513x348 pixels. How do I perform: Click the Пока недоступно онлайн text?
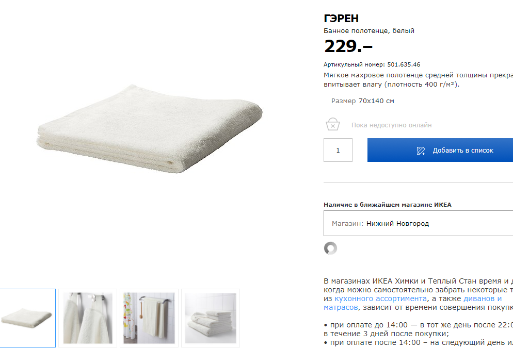(x=391, y=125)
